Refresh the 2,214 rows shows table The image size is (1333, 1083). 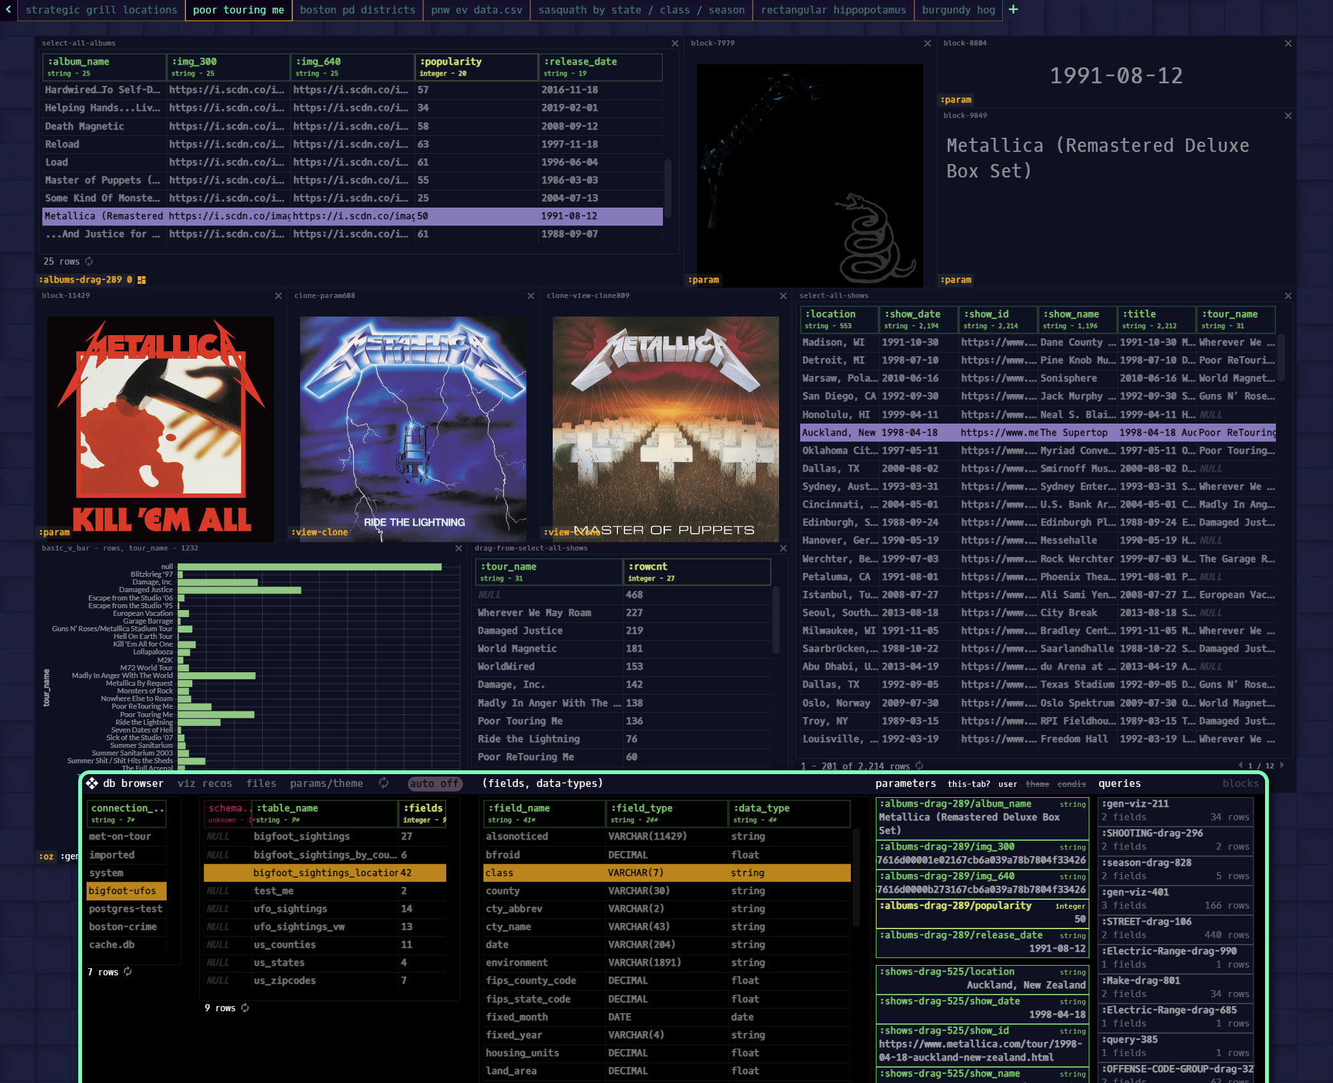point(919,766)
